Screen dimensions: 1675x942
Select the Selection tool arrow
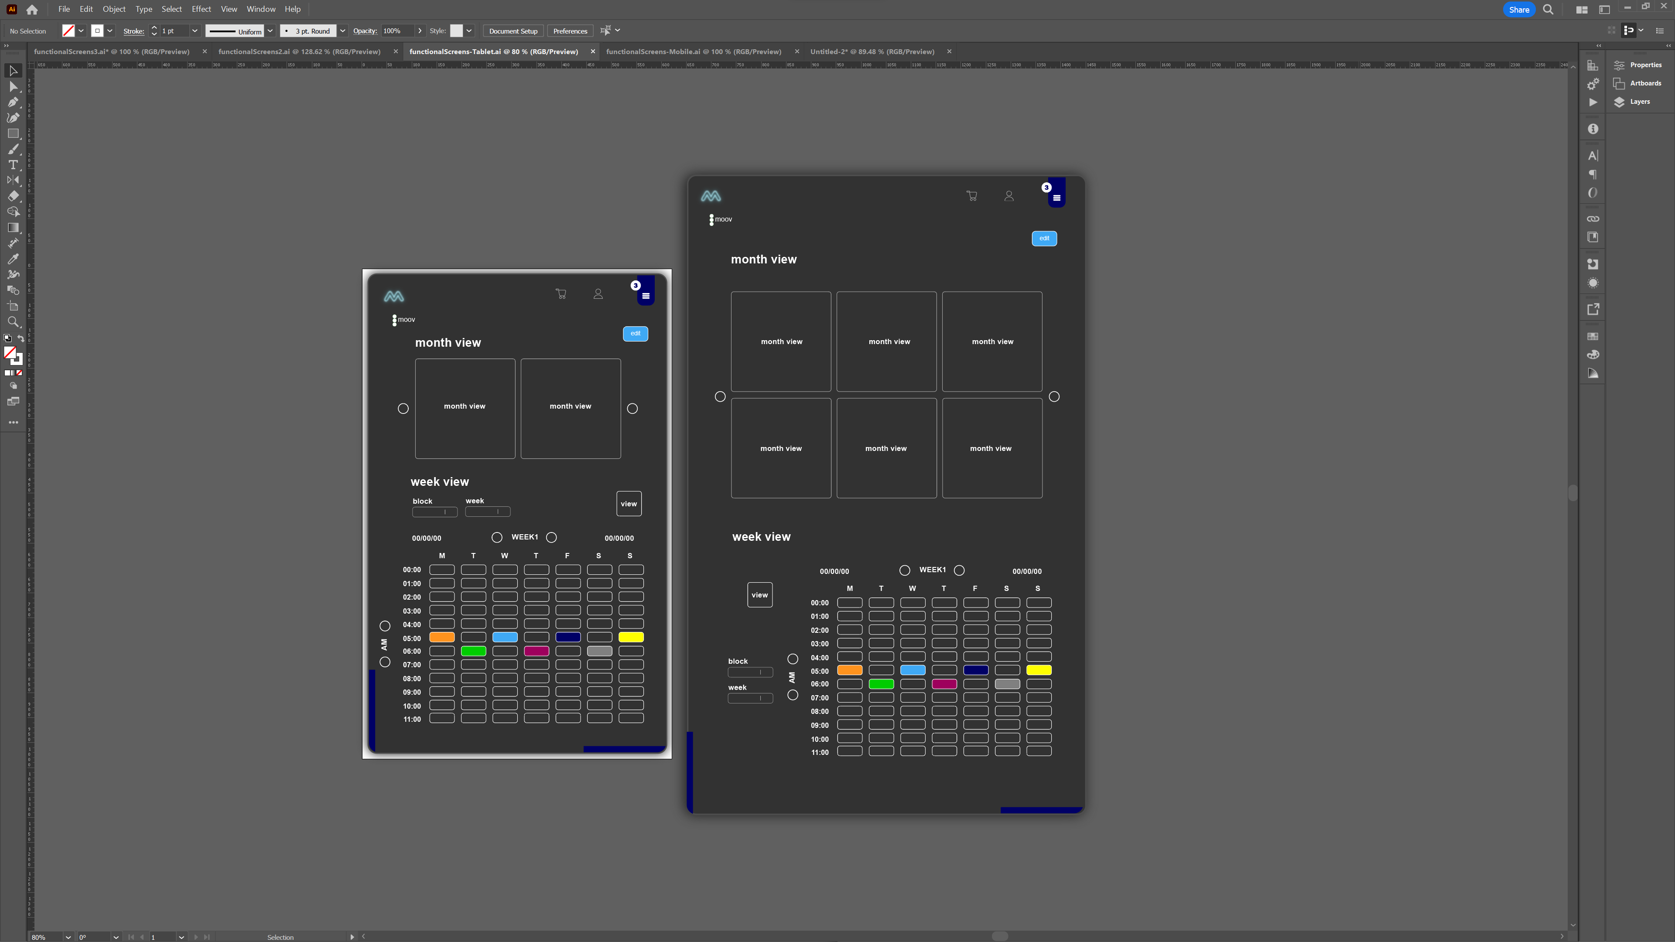click(13, 70)
